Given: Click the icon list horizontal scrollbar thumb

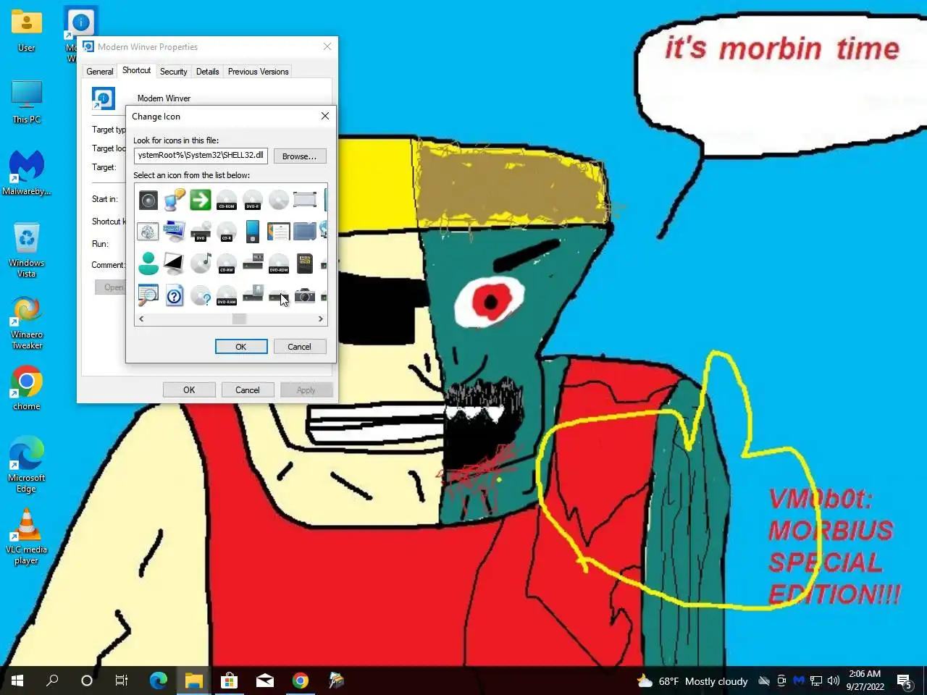Looking at the screenshot, I should pos(239,319).
